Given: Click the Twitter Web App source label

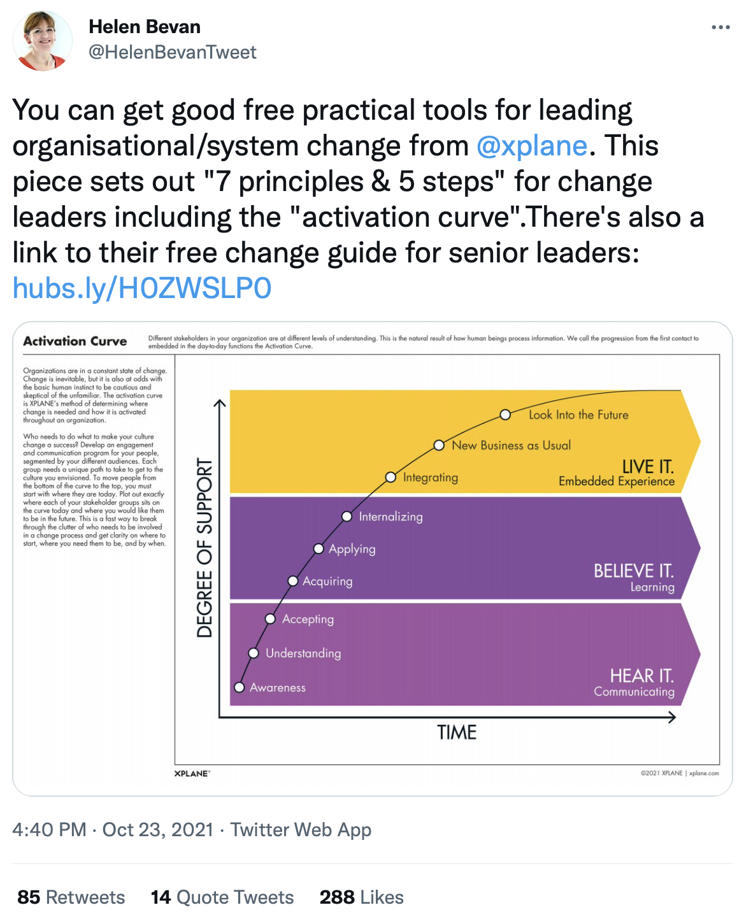Looking at the screenshot, I should coord(301,829).
